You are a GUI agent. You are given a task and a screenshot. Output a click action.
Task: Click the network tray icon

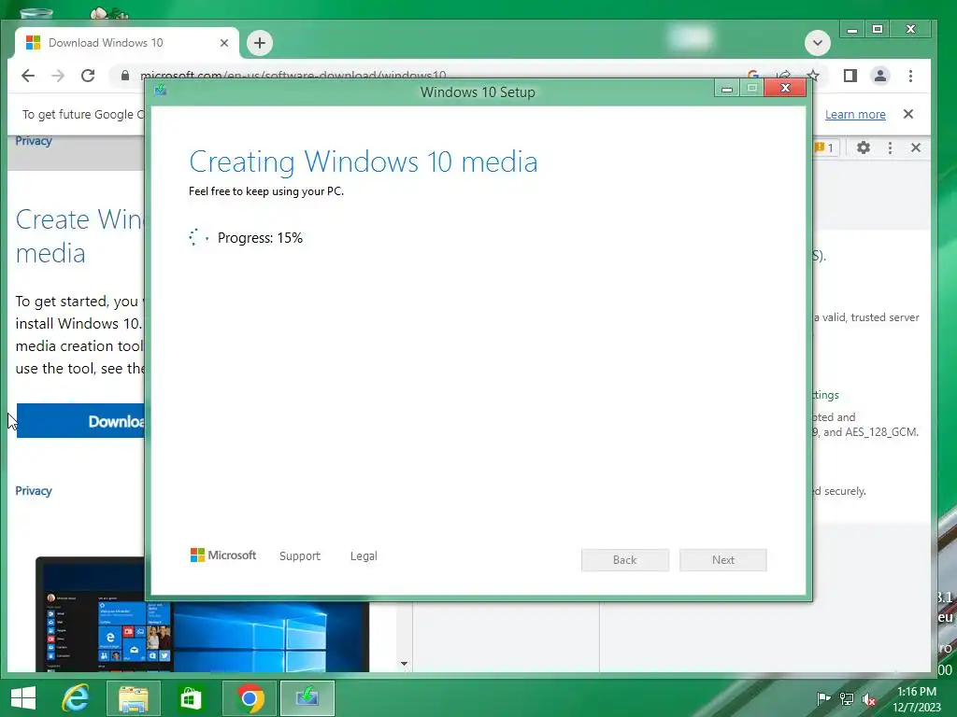click(847, 699)
